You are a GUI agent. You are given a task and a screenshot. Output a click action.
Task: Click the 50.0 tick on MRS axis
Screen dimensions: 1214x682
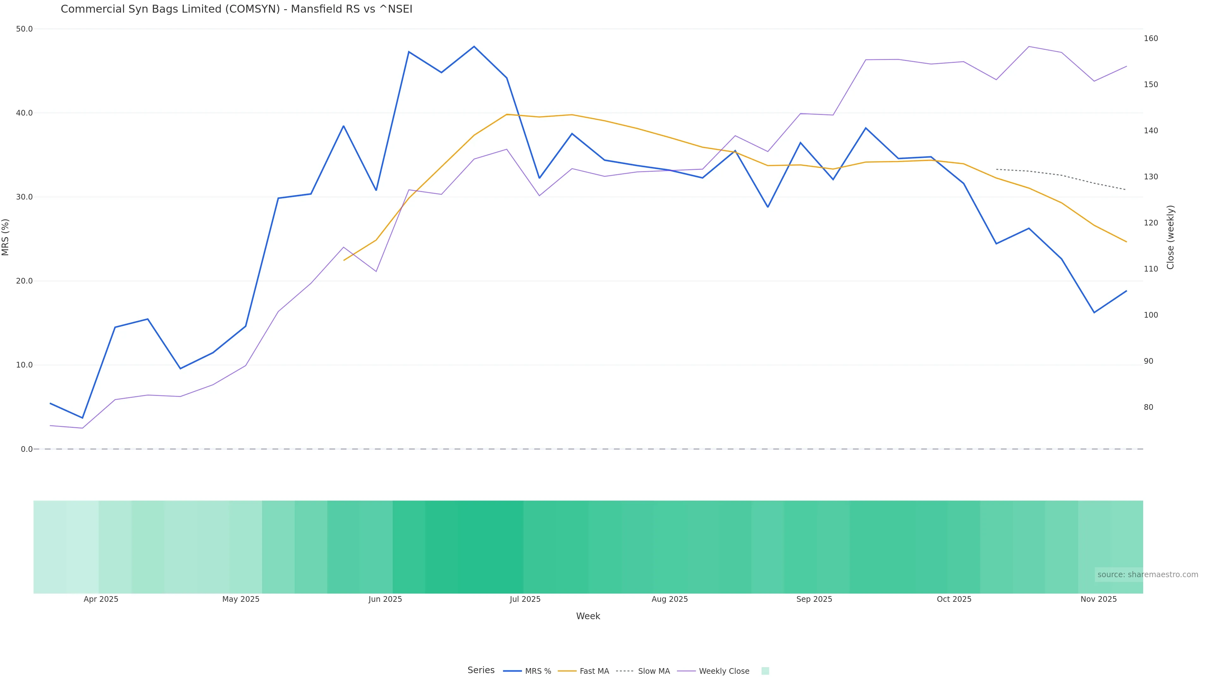pyautogui.click(x=24, y=29)
